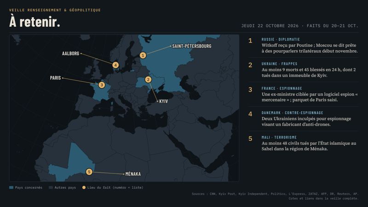Click the 'Pays concernés' legend label
The width and height of the screenshot is (368, 207).
[29, 188]
